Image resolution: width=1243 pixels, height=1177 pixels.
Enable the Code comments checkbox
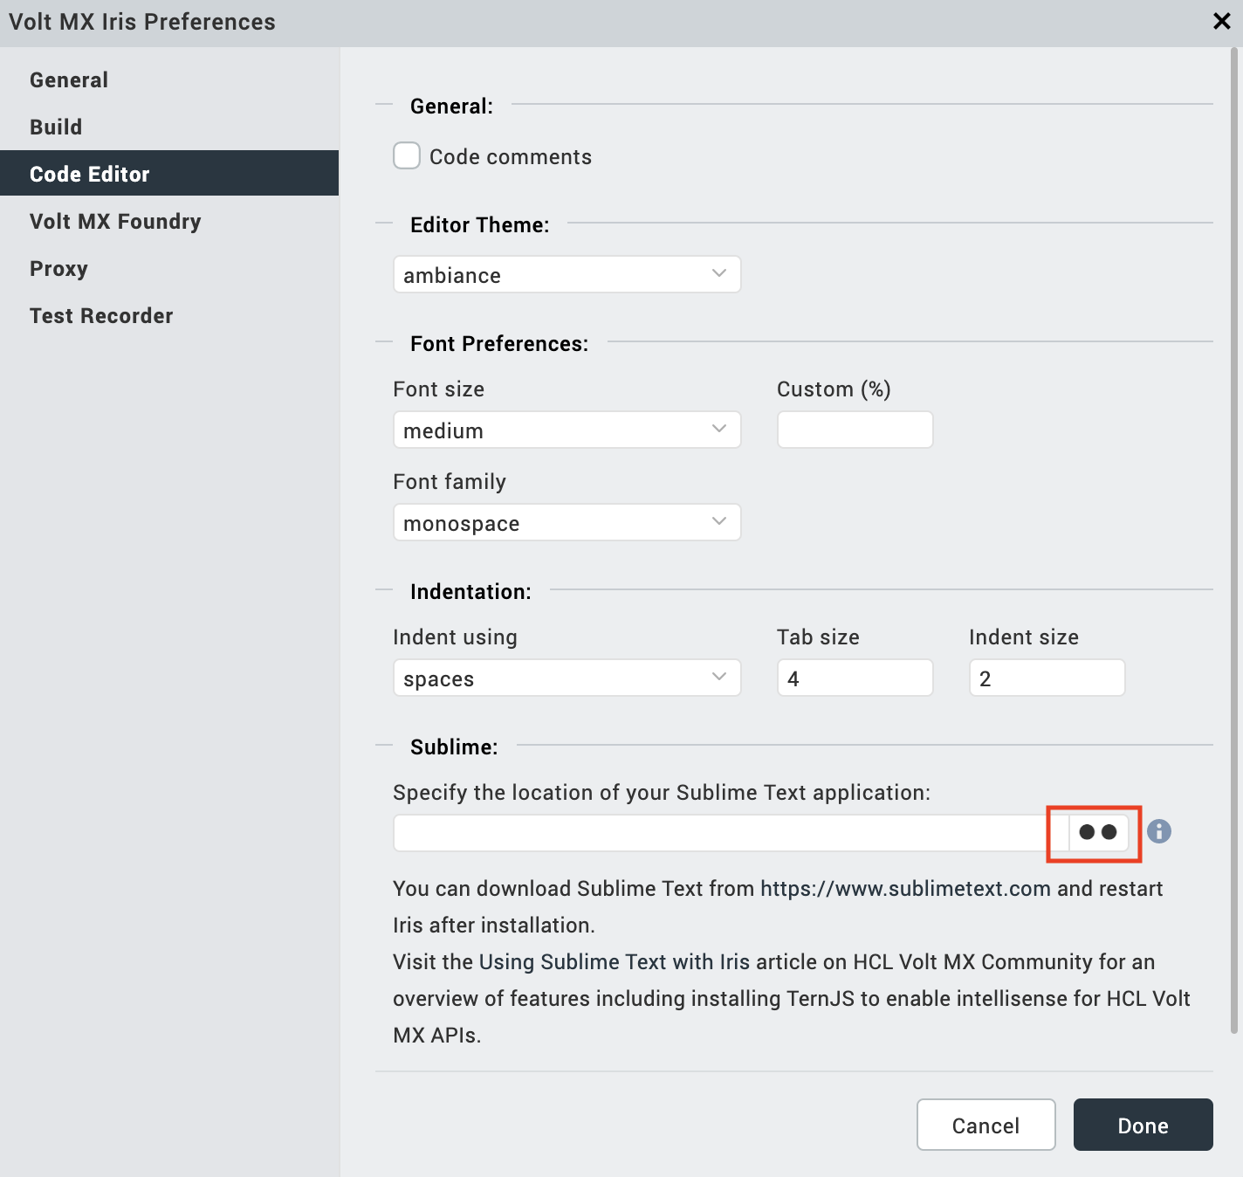coord(407,156)
